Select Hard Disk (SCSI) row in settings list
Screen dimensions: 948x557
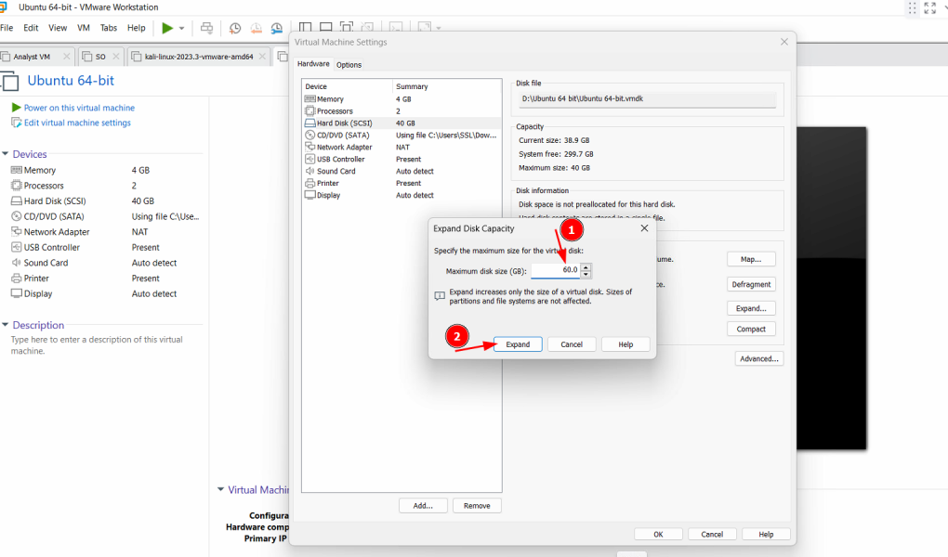402,123
